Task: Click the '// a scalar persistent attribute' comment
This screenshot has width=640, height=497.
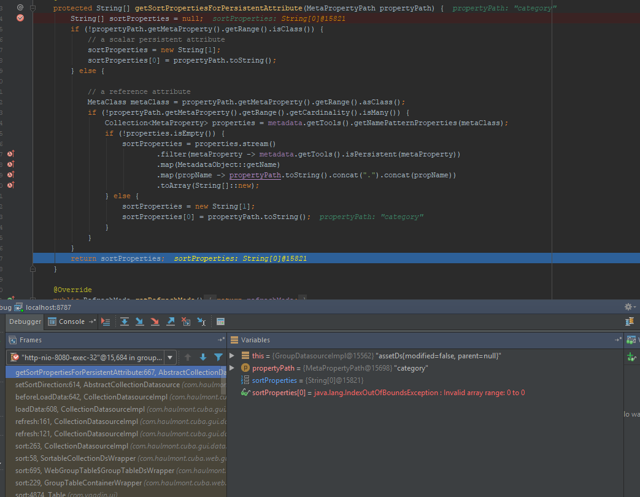Action: tap(156, 39)
